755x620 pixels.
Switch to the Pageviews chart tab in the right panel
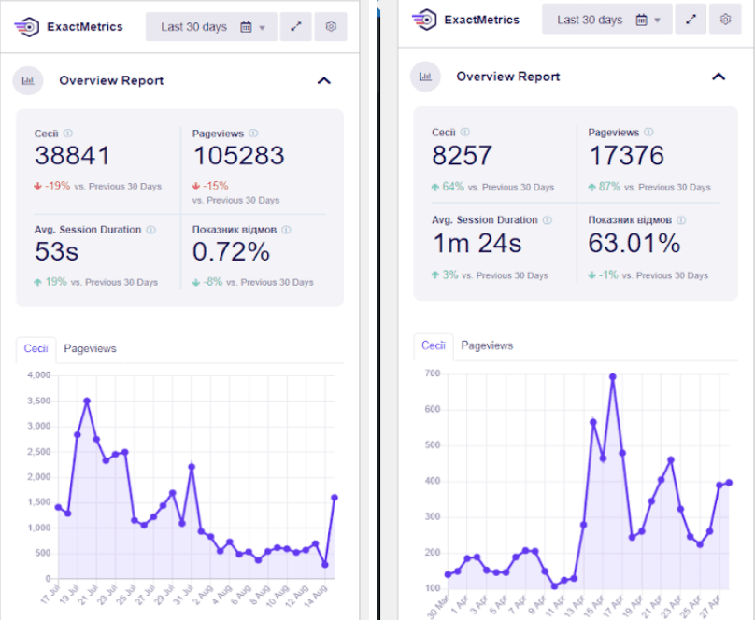point(487,345)
